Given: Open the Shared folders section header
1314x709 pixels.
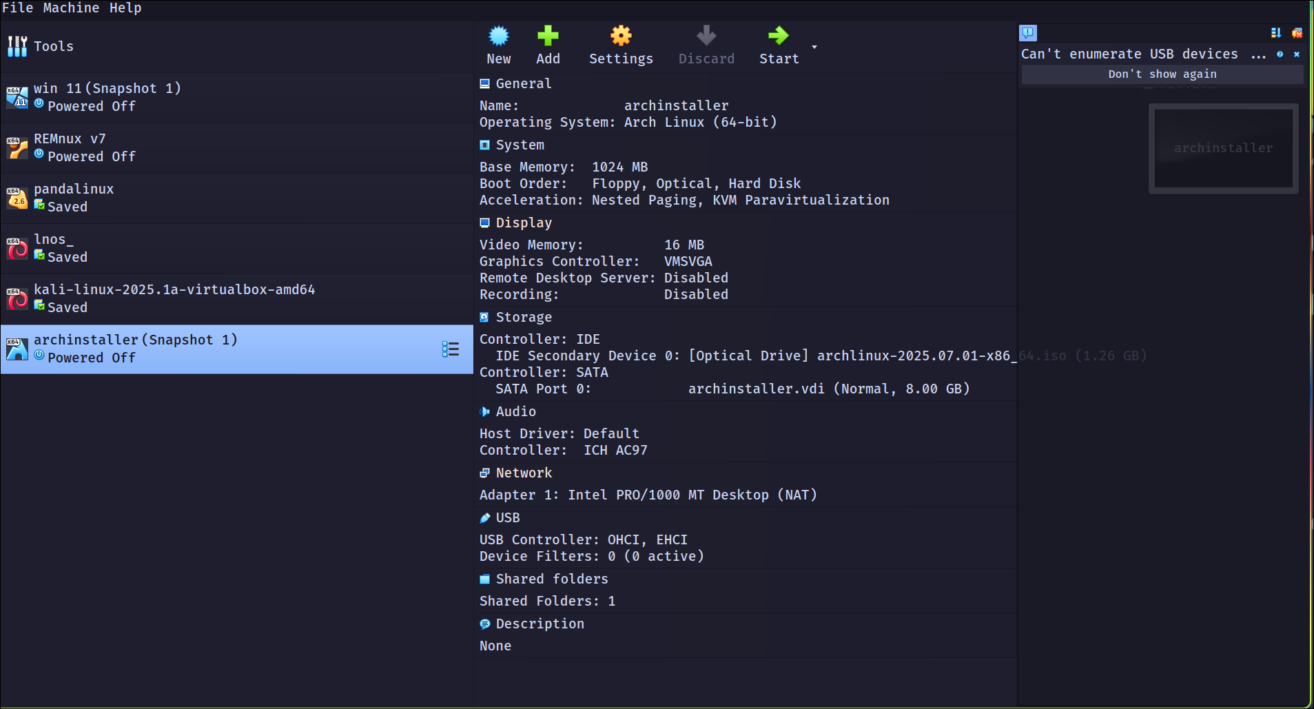Looking at the screenshot, I should point(552,579).
